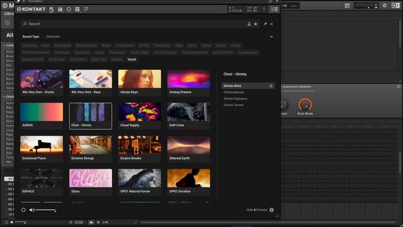
Task: Click the info icon near Hide Presets
Action: [x=271, y=210]
